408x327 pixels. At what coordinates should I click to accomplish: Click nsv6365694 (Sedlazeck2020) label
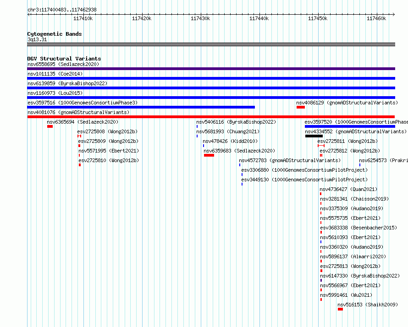pyautogui.click(x=83, y=122)
